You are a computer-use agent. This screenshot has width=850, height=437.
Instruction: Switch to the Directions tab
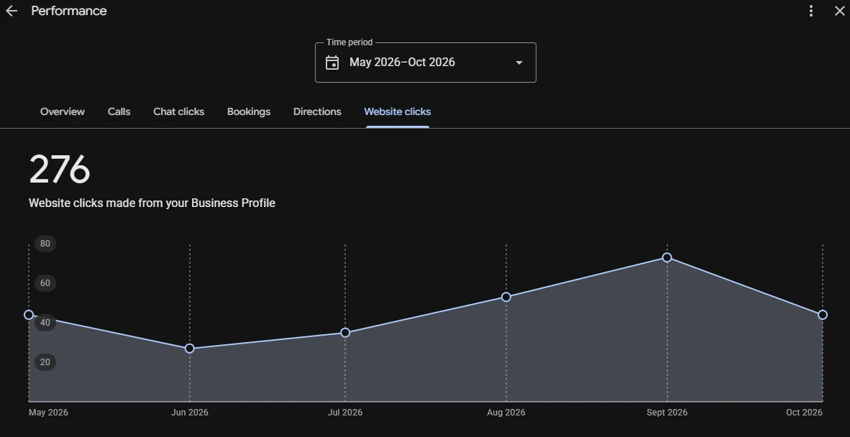tap(317, 111)
